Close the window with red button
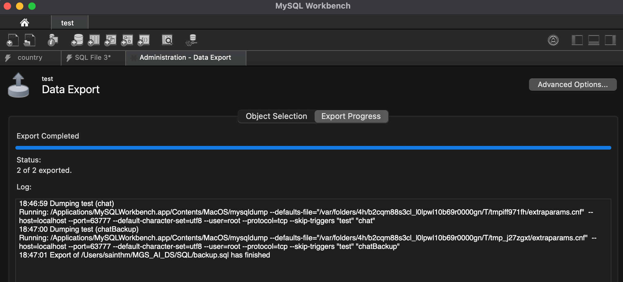Image resolution: width=623 pixels, height=282 pixels. tap(7, 6)
